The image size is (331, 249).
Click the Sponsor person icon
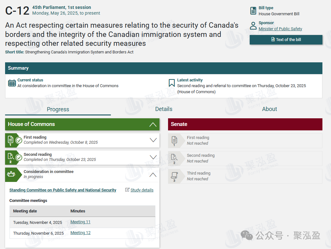pos(253,26)
